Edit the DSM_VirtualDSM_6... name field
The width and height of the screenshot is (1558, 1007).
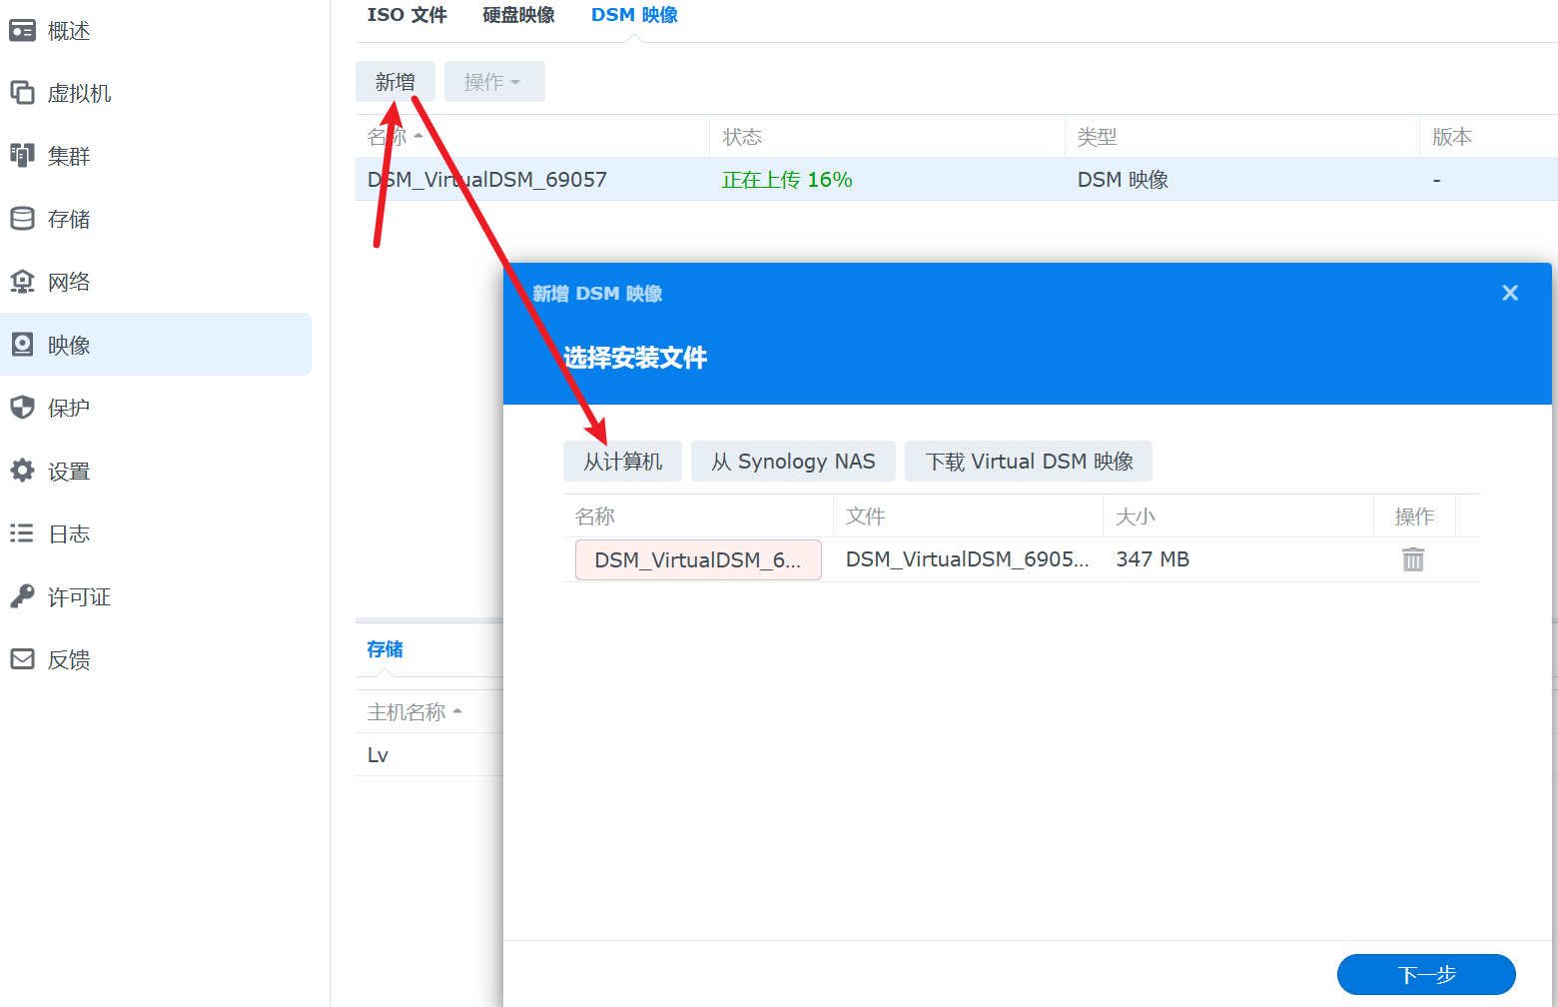point(698,559)
